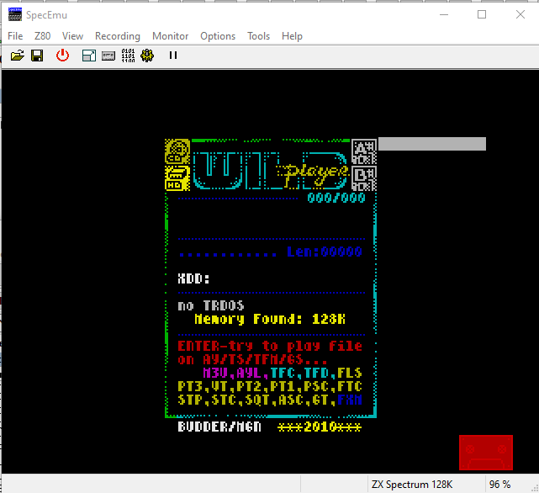The image size is (539, 493).
Task: Click the red cassette tape indicator
Action: coord(486,453)
